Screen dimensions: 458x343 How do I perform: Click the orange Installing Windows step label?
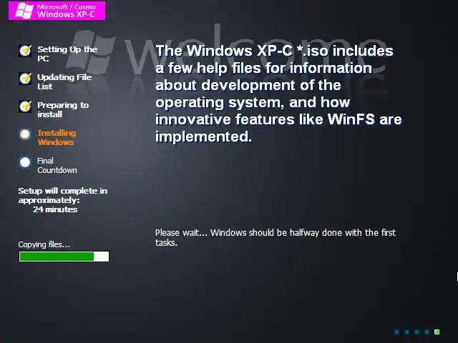point(57,137)
